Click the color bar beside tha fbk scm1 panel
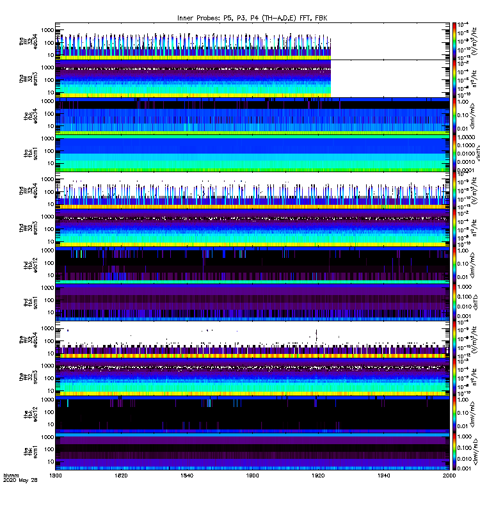The image size is (480, 512). click(x=454, y=153)
